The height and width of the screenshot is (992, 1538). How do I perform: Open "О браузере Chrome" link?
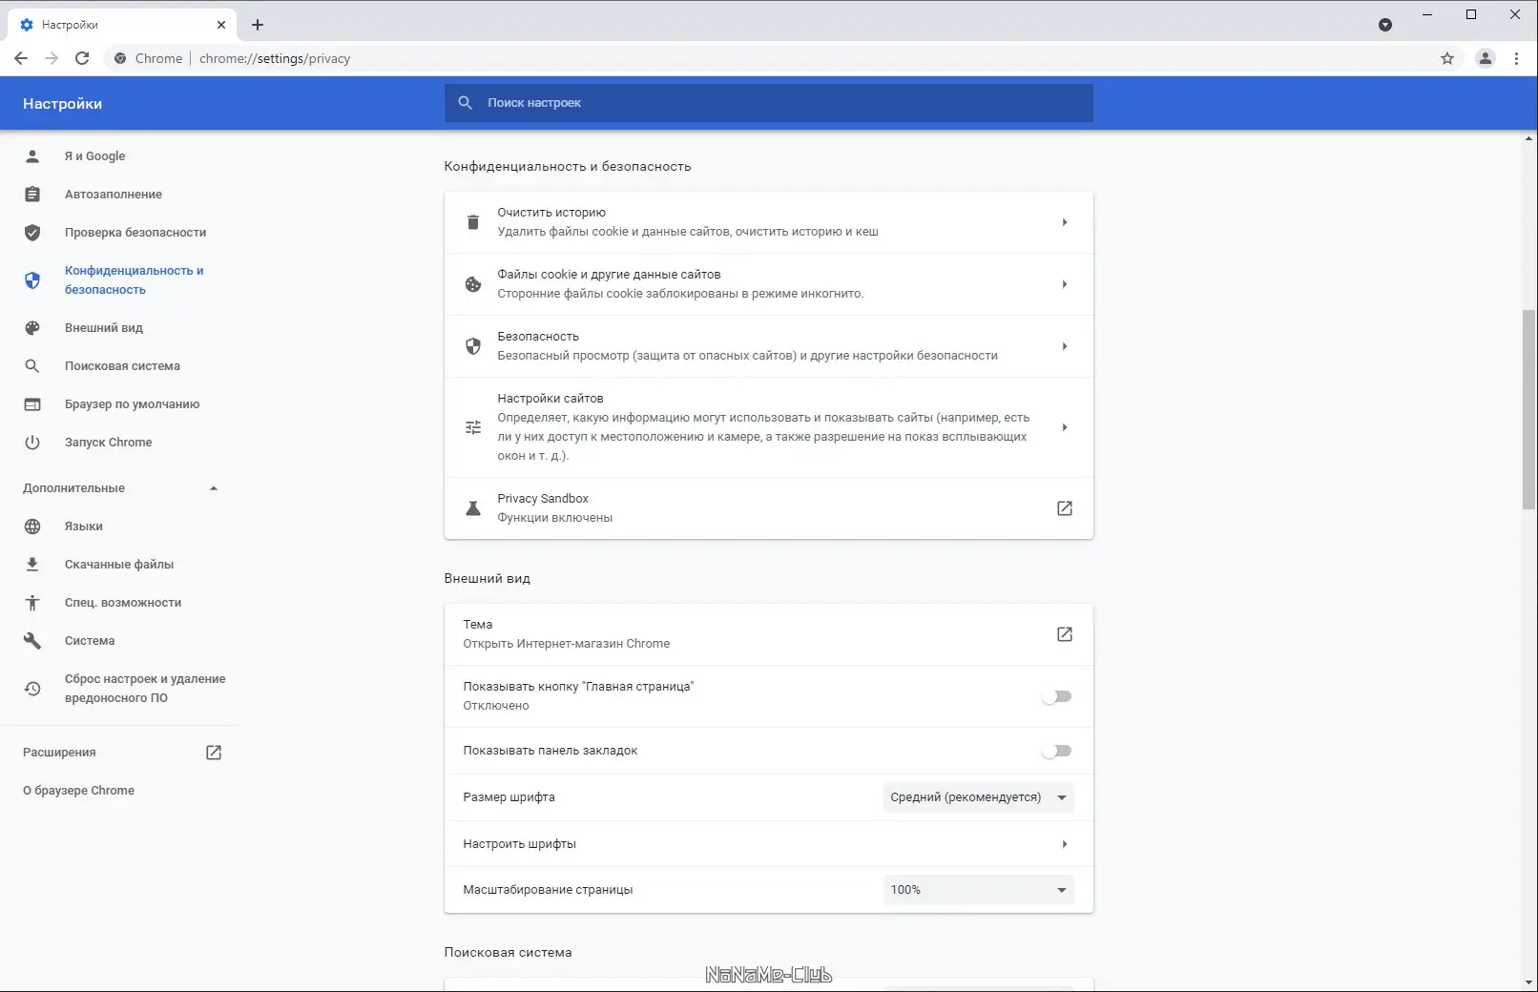pos(78,791)
